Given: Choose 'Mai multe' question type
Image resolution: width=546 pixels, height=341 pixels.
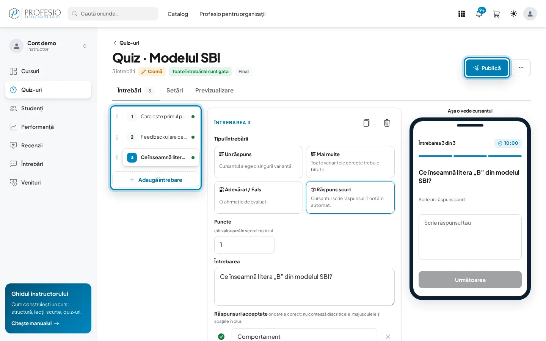Looking at the screenshot, I should tap(350, 162).
